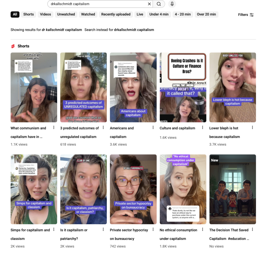Viewport: 276px width, 254px height.
Task: Select the Videos filter chip
Action: coord(46,15)
